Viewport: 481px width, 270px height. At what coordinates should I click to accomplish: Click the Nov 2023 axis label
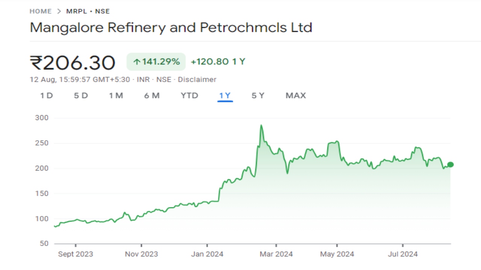point(142,254)
